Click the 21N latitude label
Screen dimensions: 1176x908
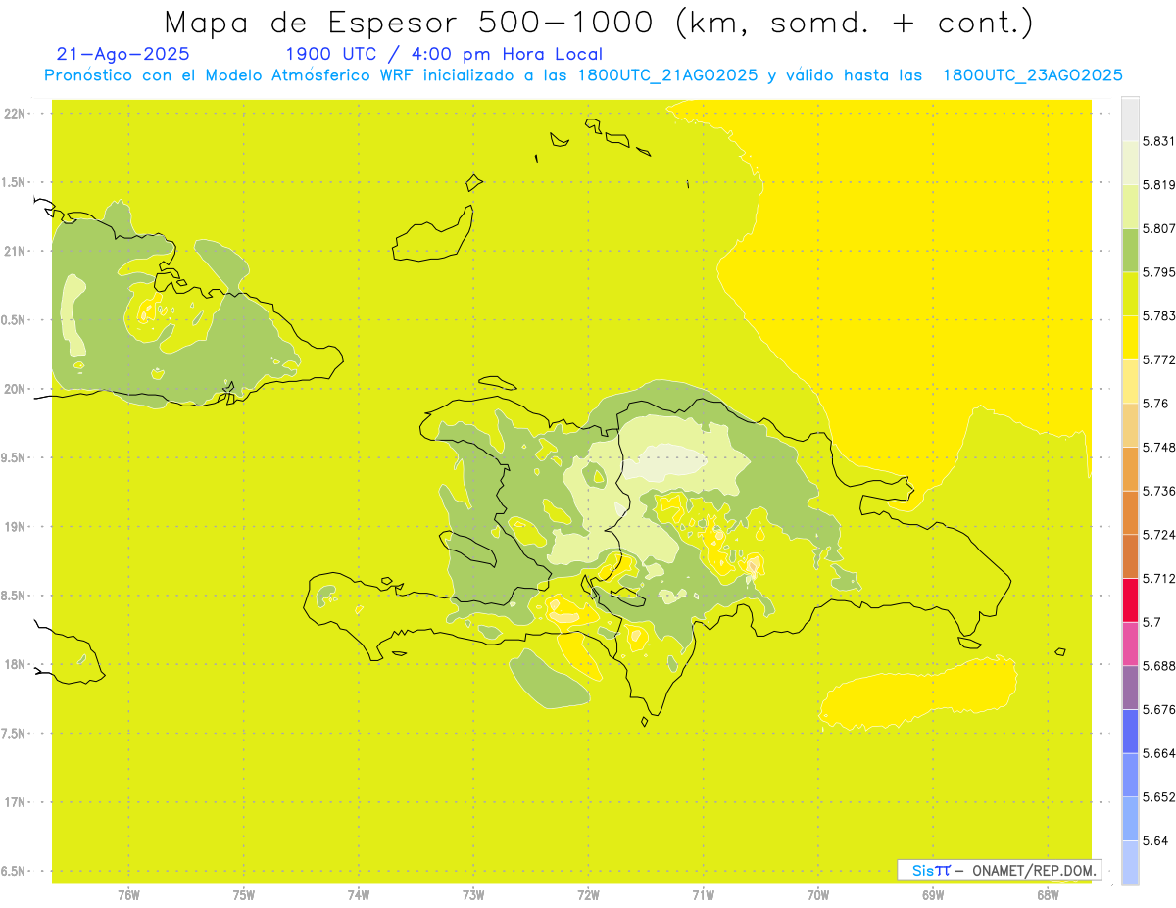pos(15,251)
